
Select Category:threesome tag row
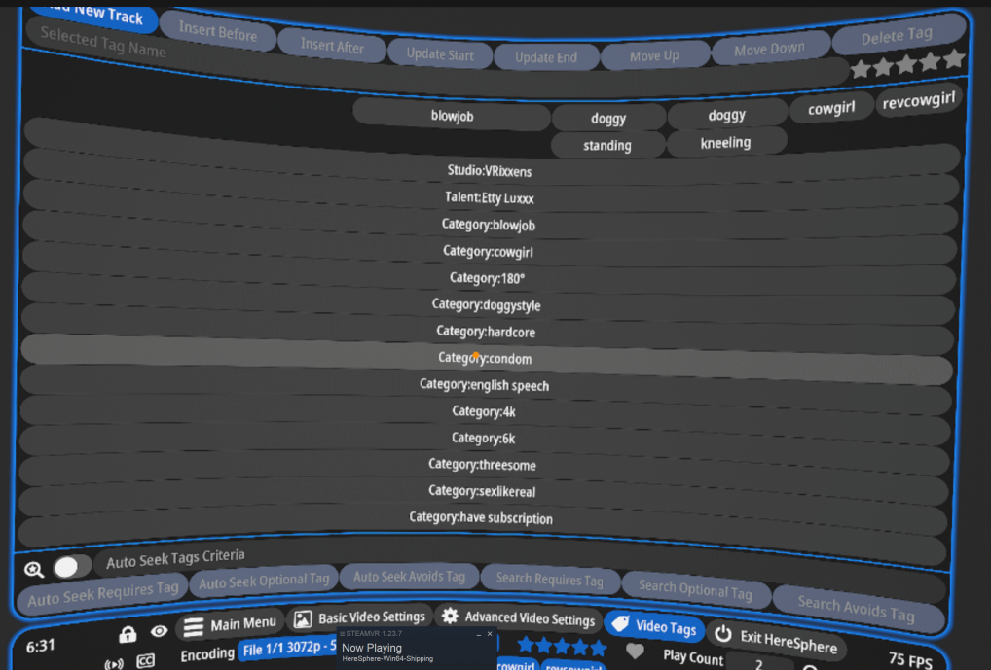click(483, 465)
